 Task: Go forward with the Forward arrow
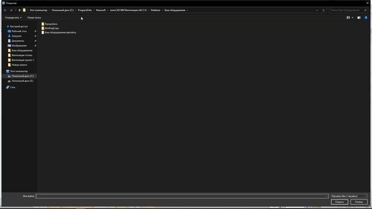pos(11,10)
